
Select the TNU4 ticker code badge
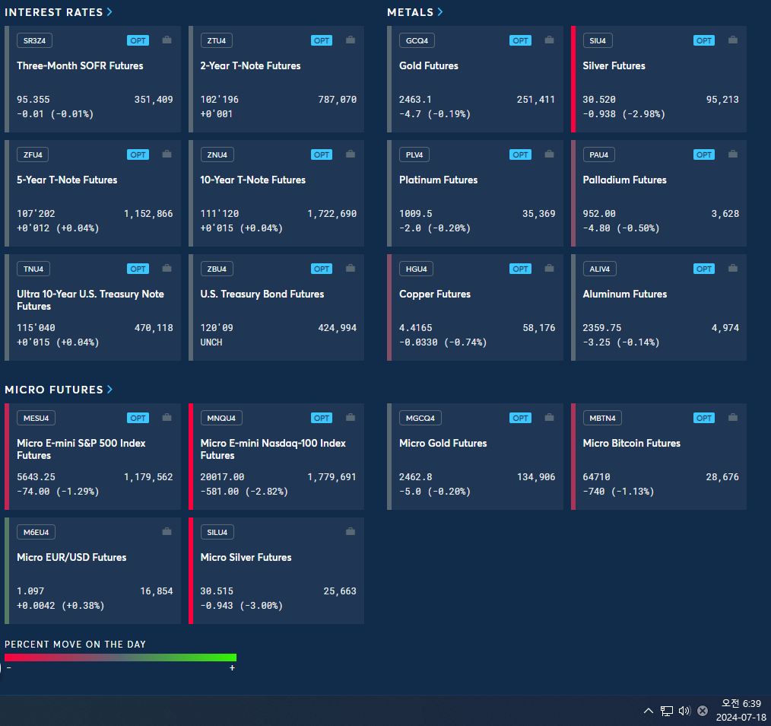33,269
